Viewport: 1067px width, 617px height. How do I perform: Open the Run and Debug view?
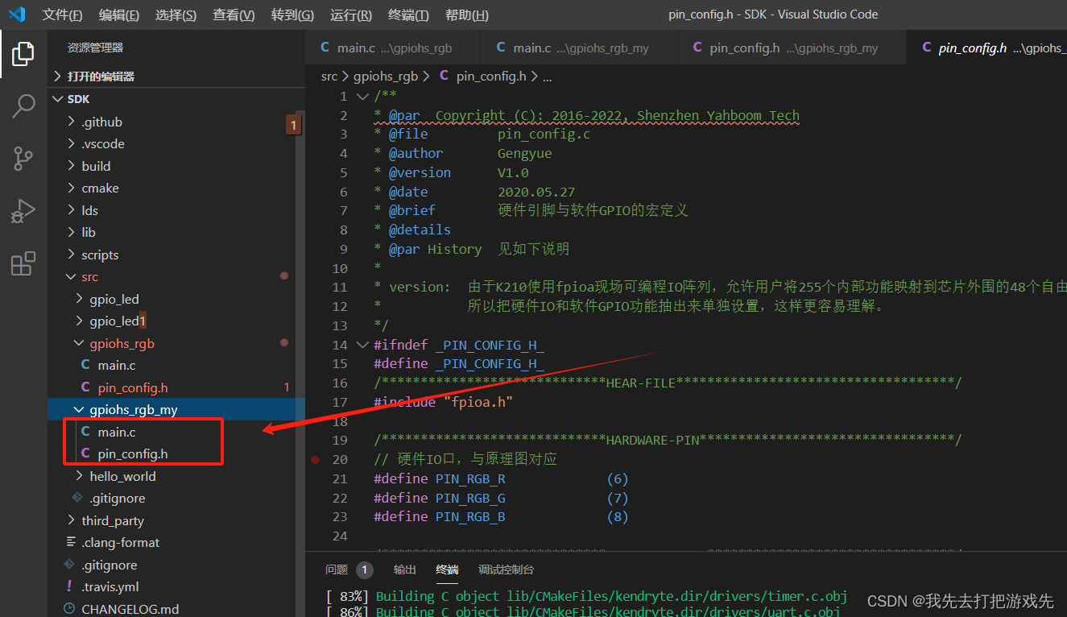click(23, 211)
